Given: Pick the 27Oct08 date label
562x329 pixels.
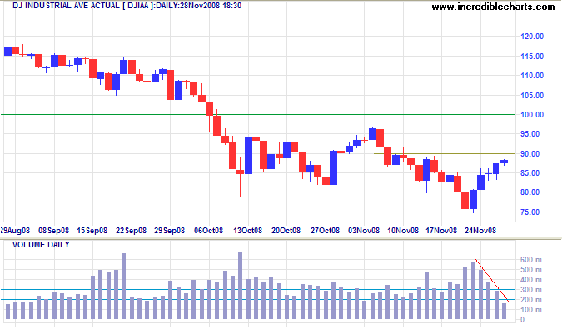Looking at the screenshot, I should tap(325, 231).
